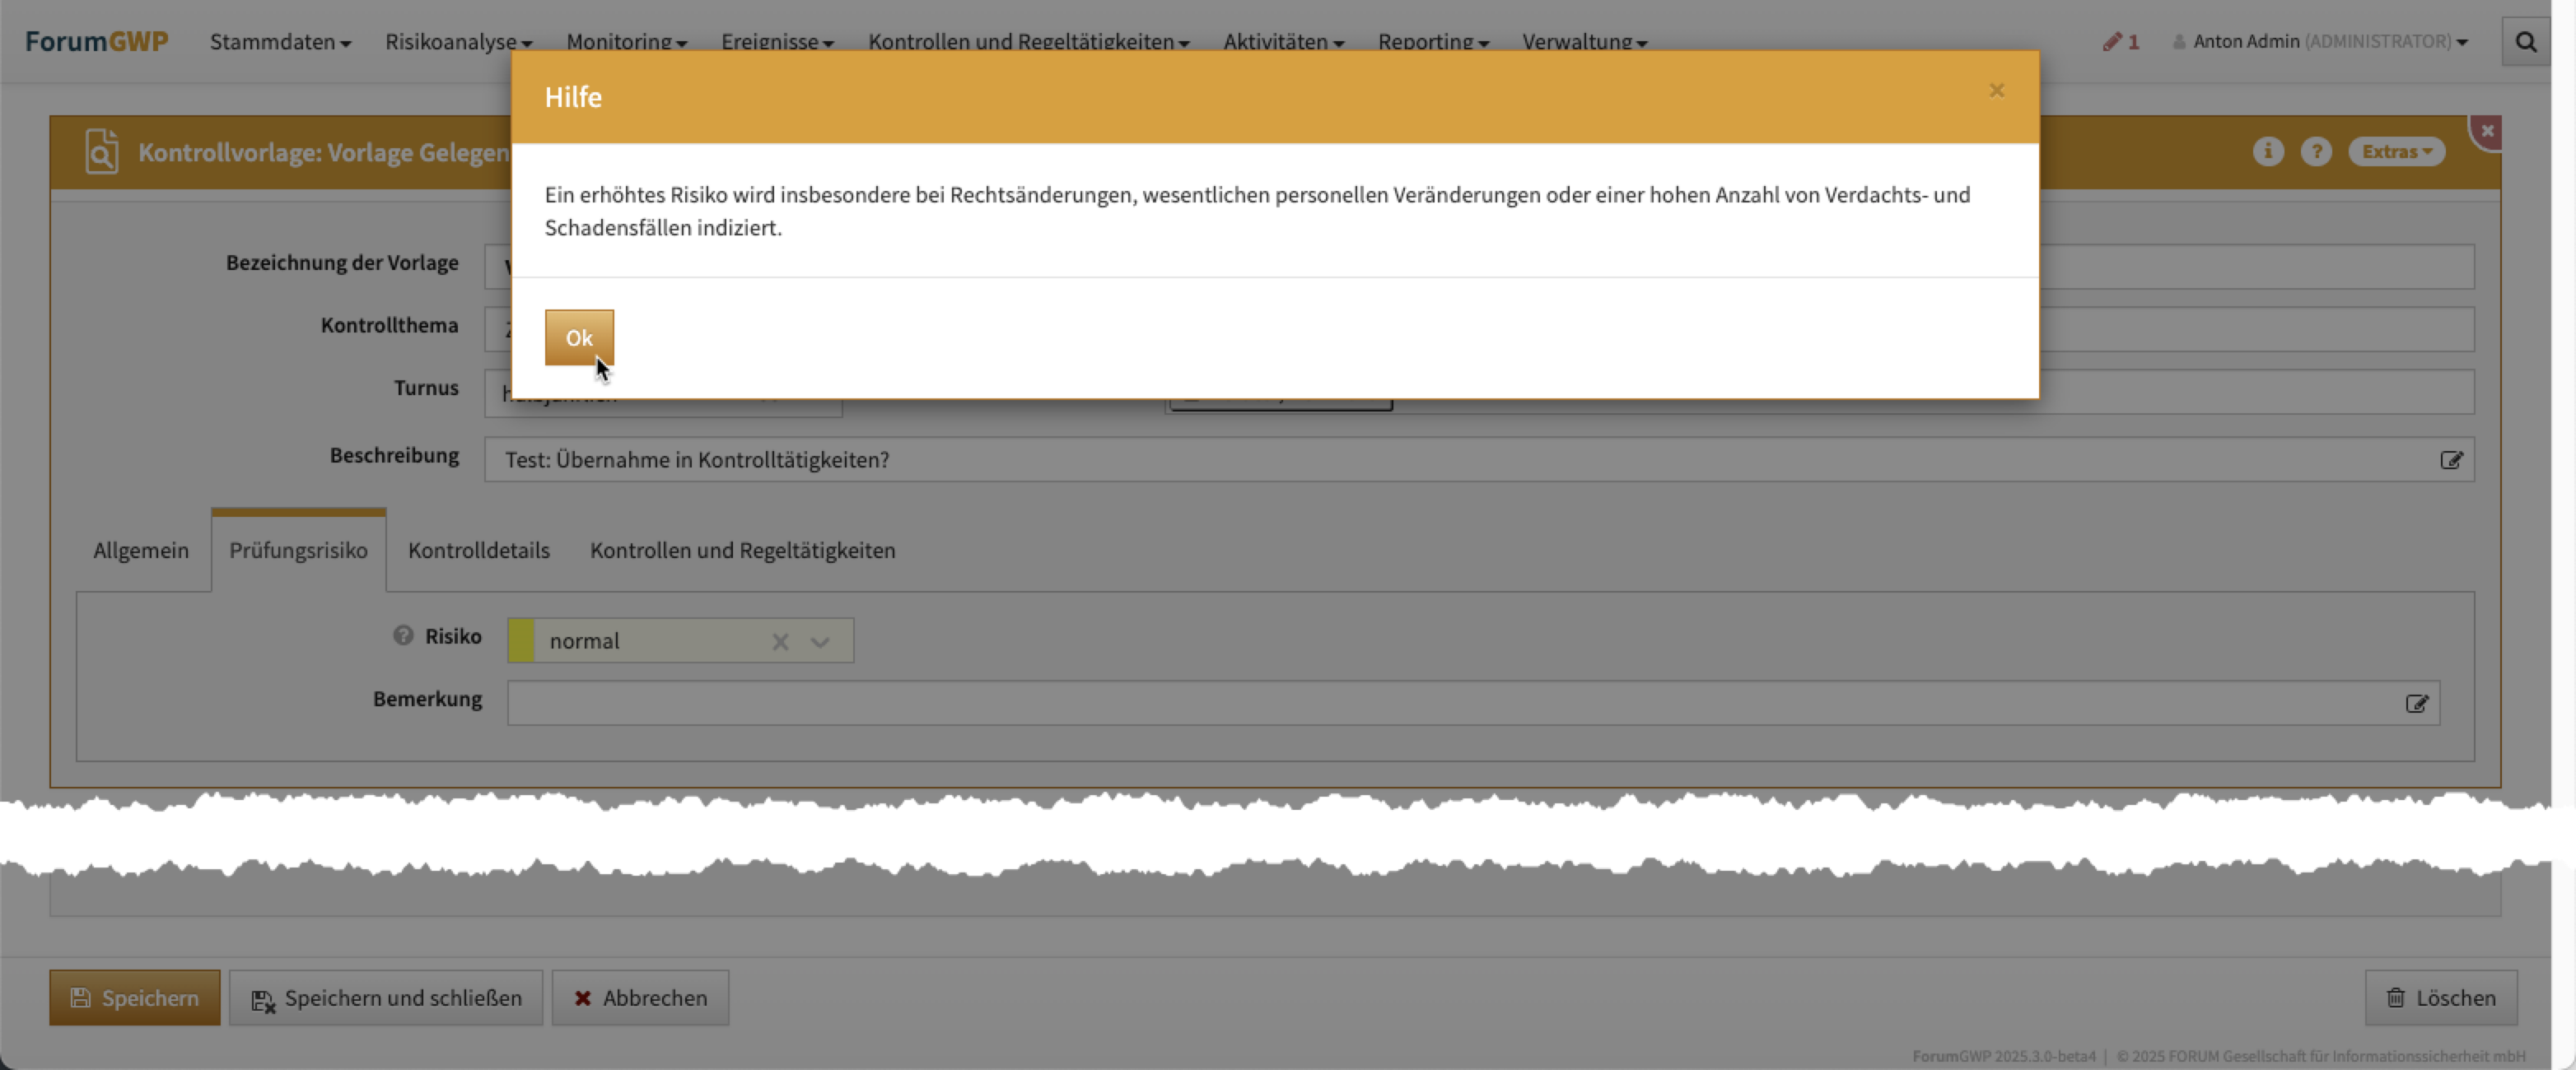Click the yellow Risiko color swatch

tap(521, 640)
